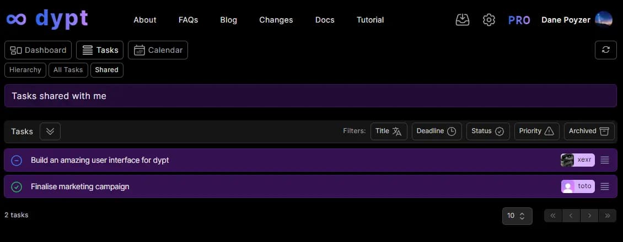The width and height of the screenshot is (623, 242).
Task: Select the All Tasks sub-tab
Action: [x=68, y=70]
